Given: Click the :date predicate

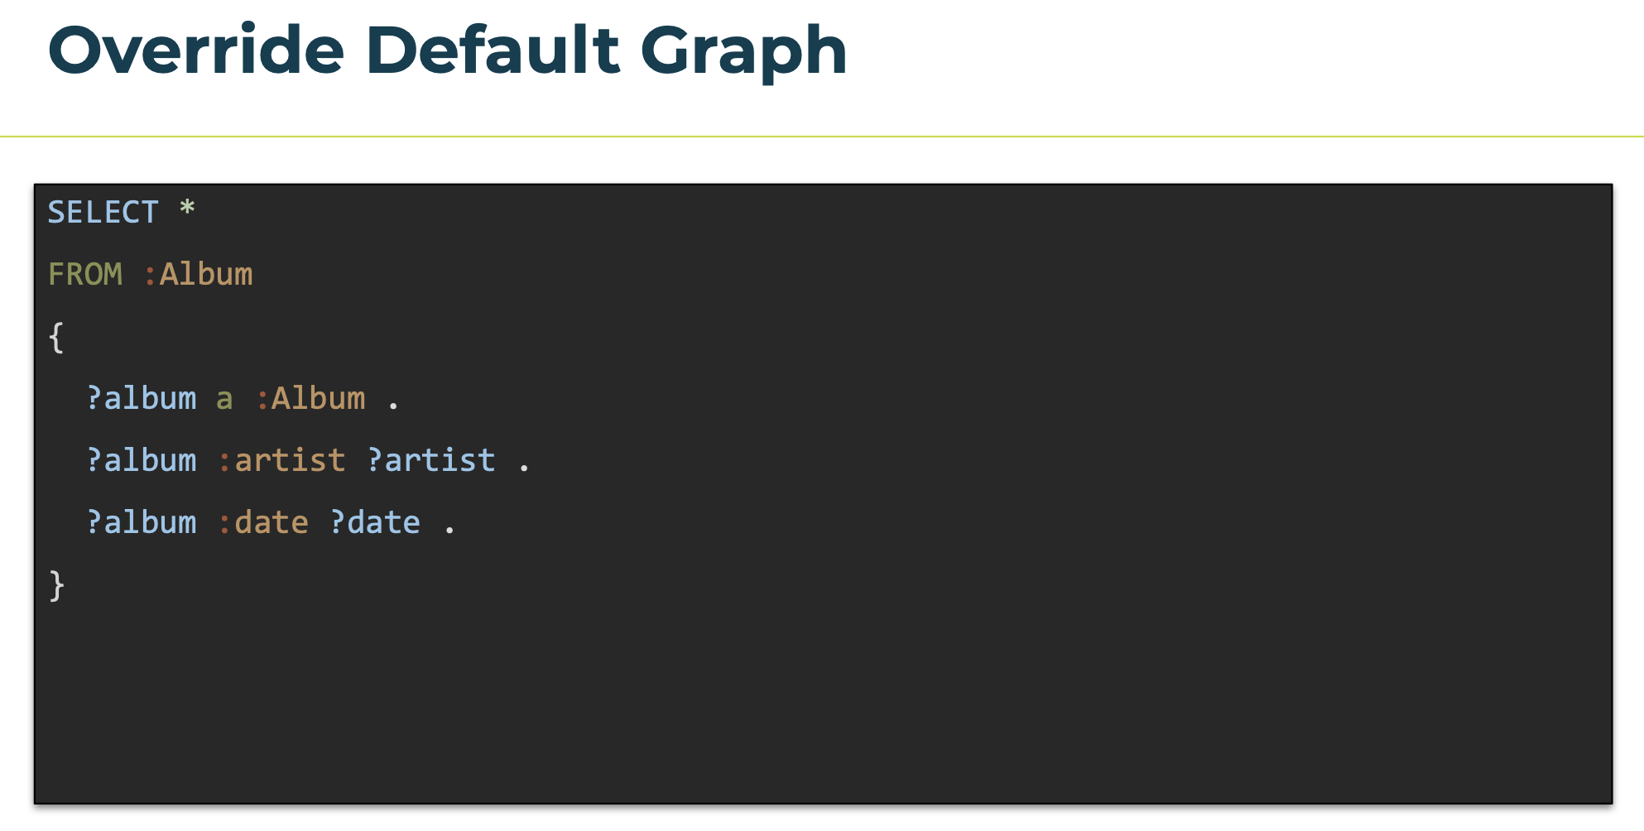Looking at the screenshot, I should click(263, 523).
